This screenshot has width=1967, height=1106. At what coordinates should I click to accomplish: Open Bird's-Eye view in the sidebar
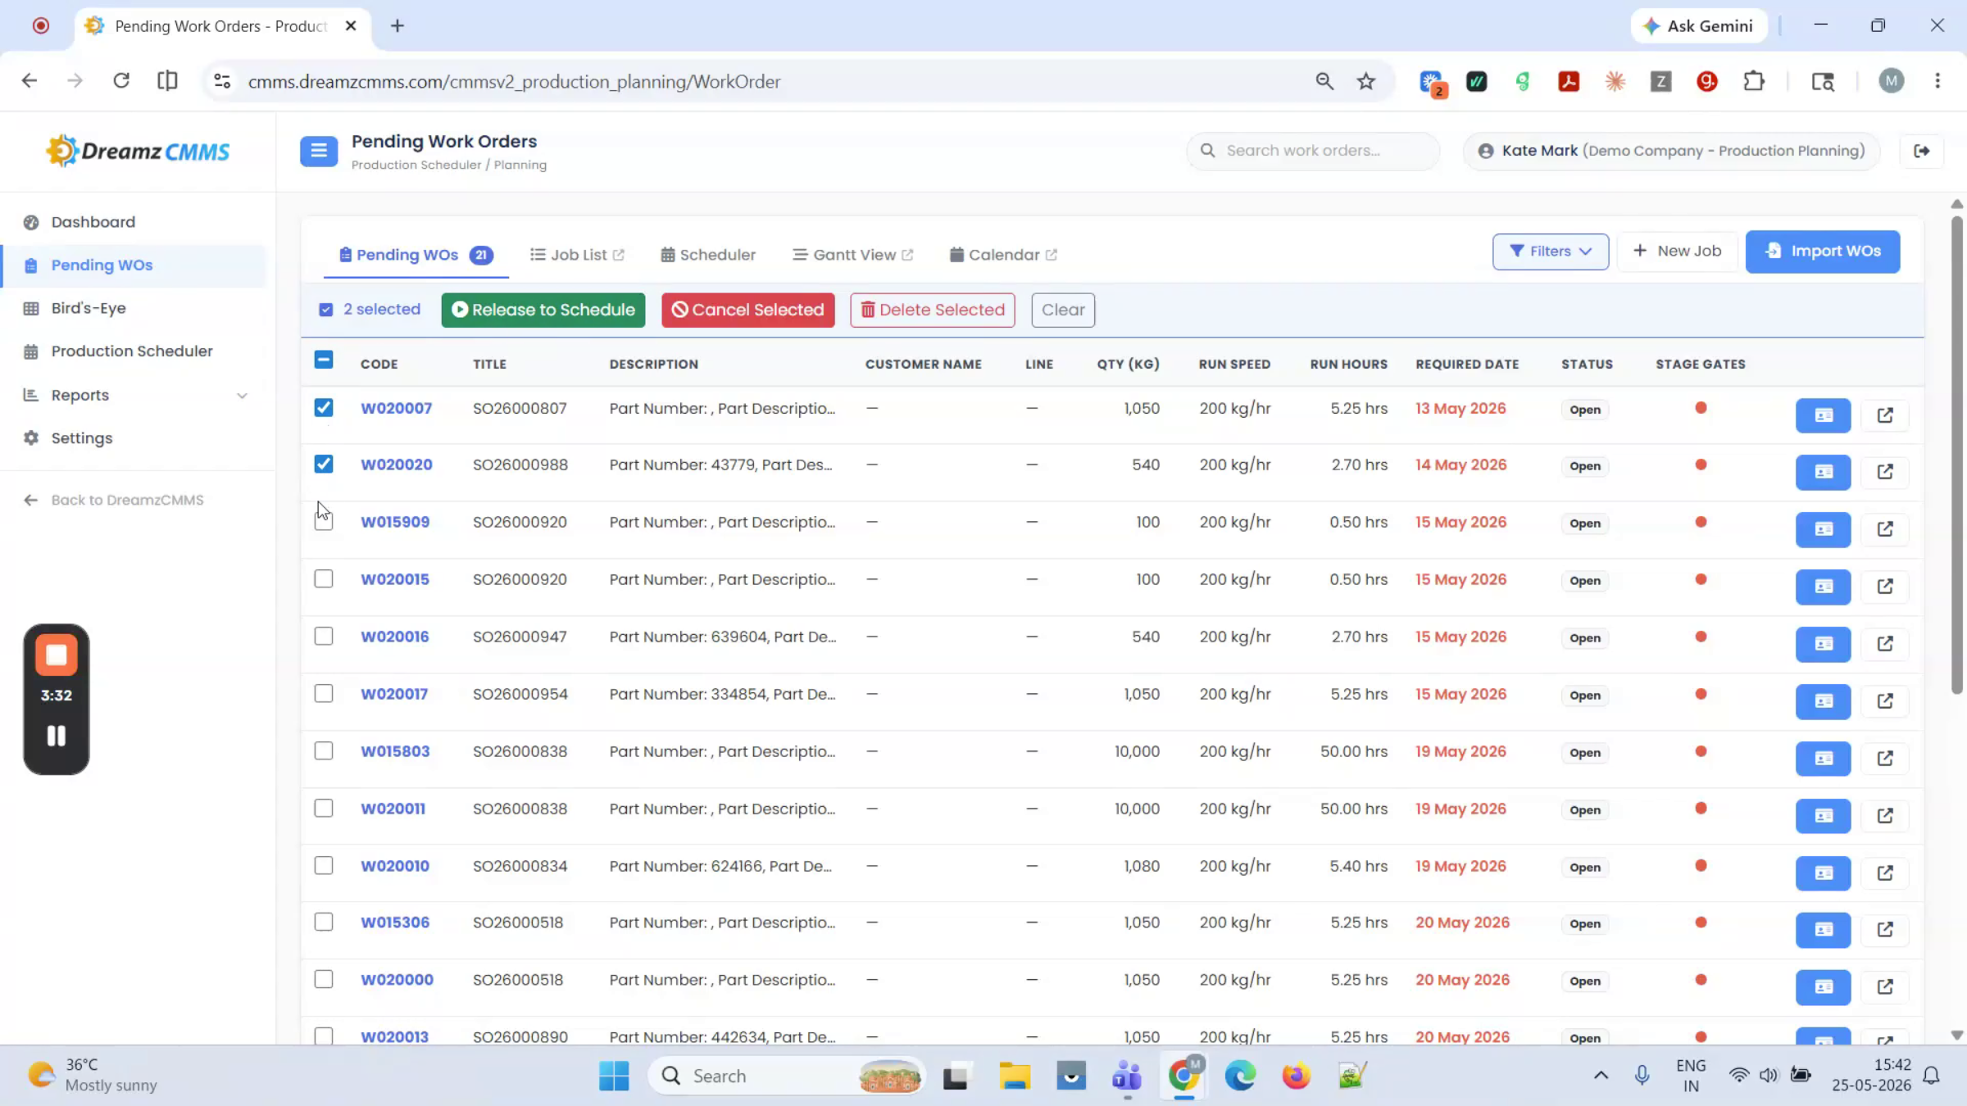[88, 308]
